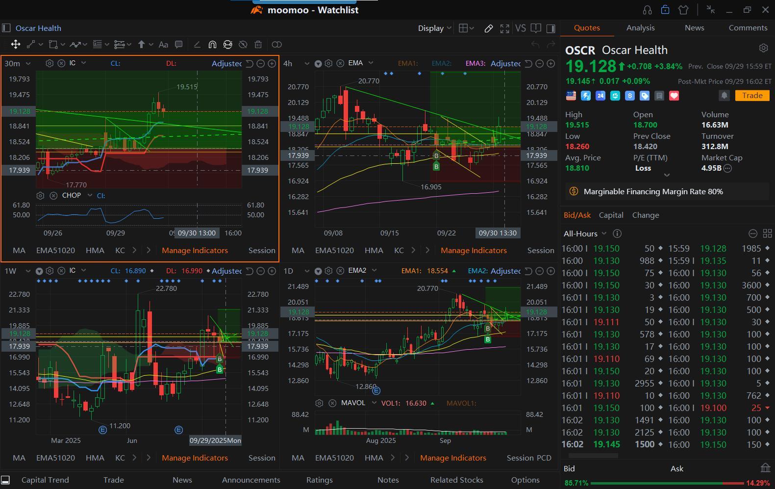Expand more quote details chevron under P/E
This screenshot has height=489, width=775.
[667, 175]
